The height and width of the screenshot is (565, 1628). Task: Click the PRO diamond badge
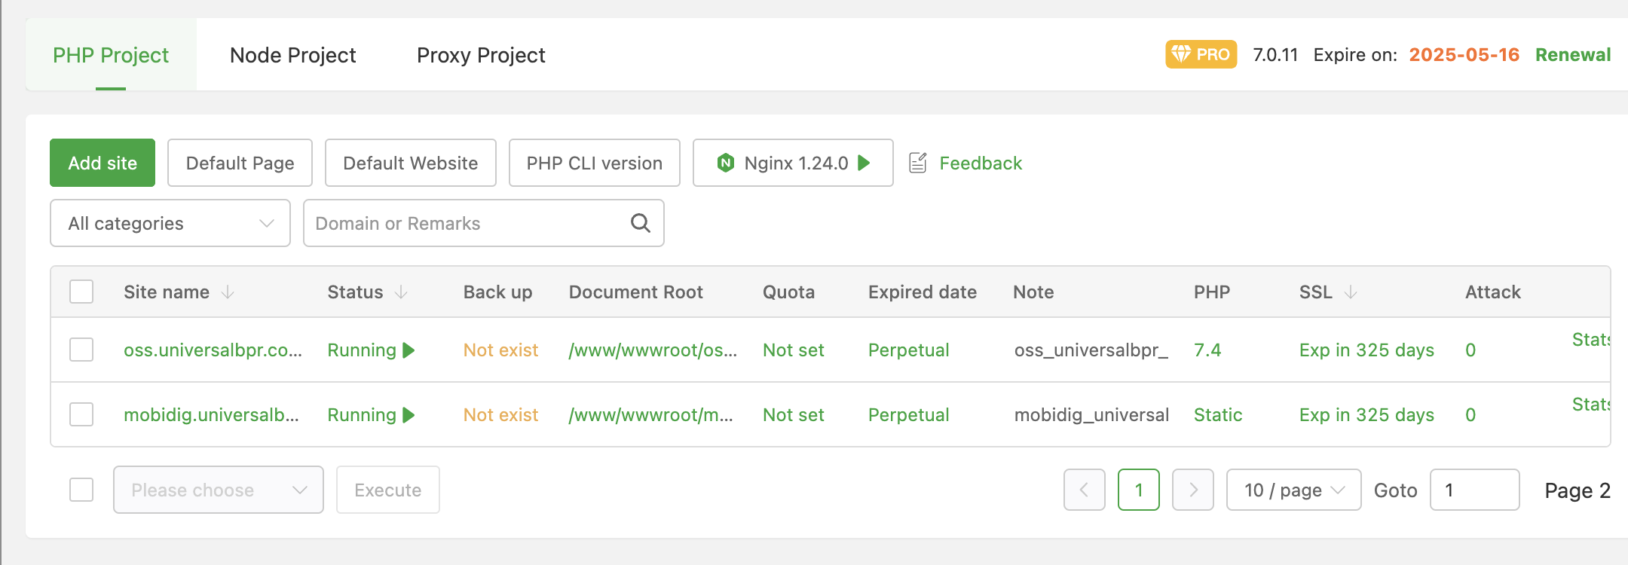point(1201,54)
